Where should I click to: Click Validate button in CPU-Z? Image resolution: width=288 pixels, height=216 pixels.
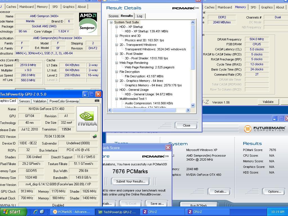point(268,102)
